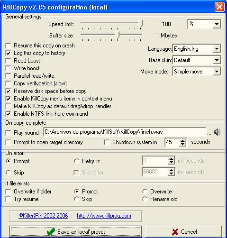Make KillCopy default drag&drop handler
This screenshot has height=238, width=227.
coord(8,106)
